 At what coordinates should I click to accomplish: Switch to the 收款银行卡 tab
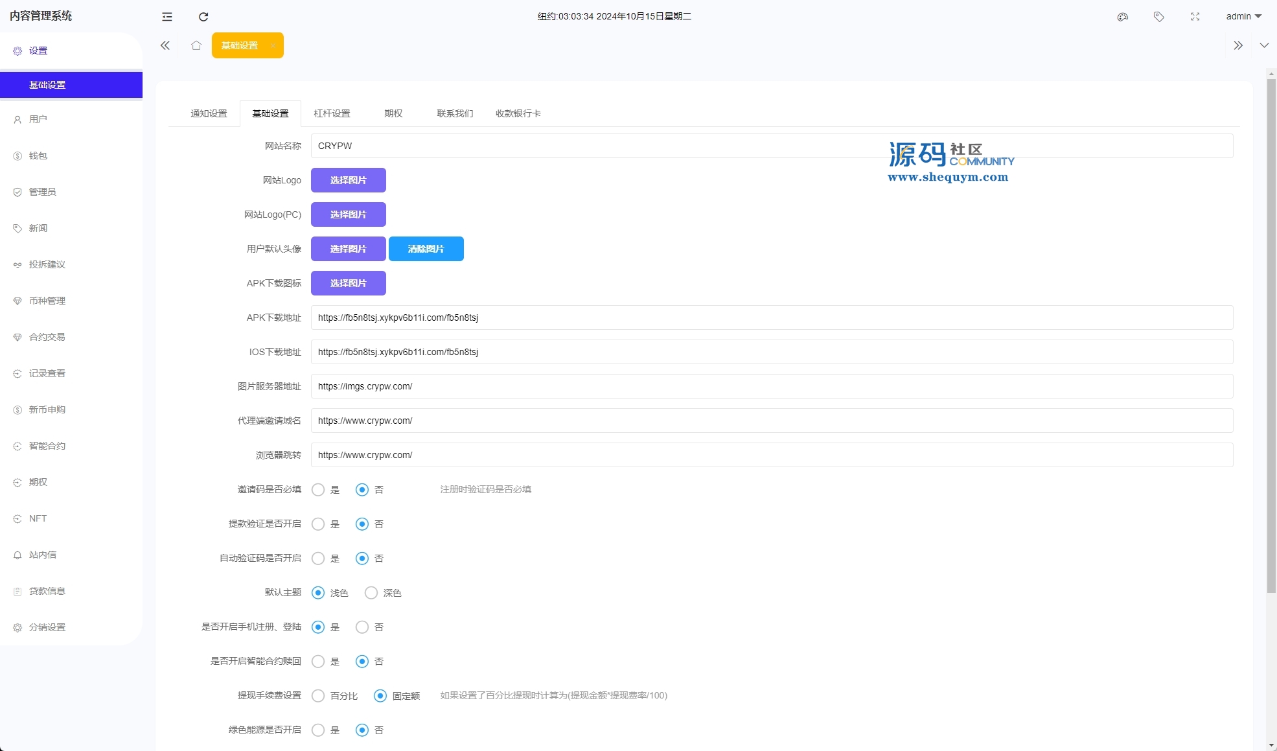click(x=518, y=113)
